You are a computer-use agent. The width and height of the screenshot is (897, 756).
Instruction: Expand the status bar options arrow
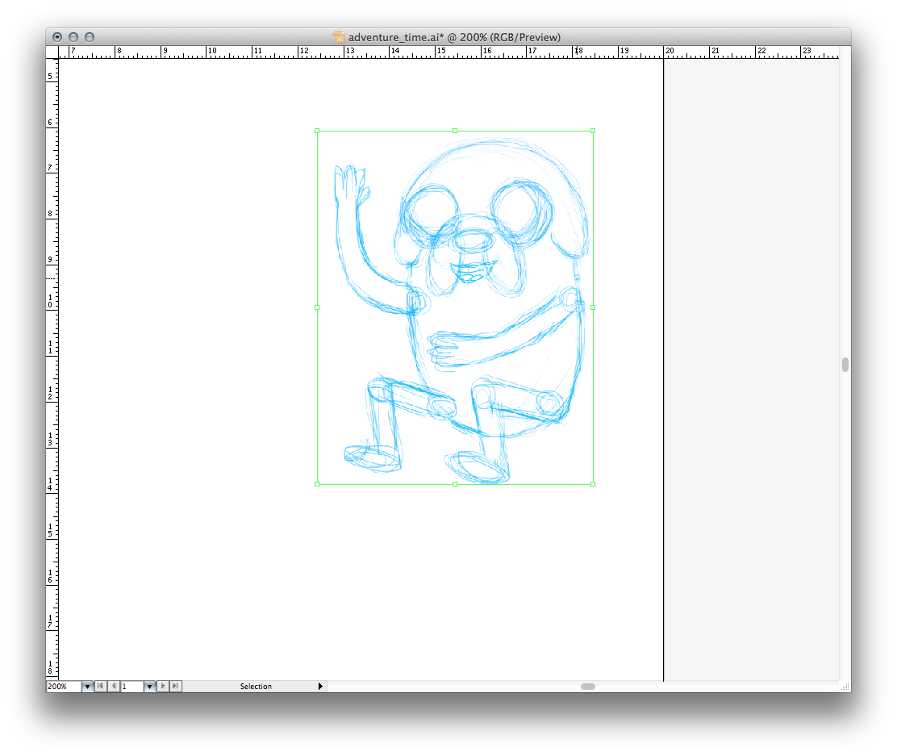320,687
